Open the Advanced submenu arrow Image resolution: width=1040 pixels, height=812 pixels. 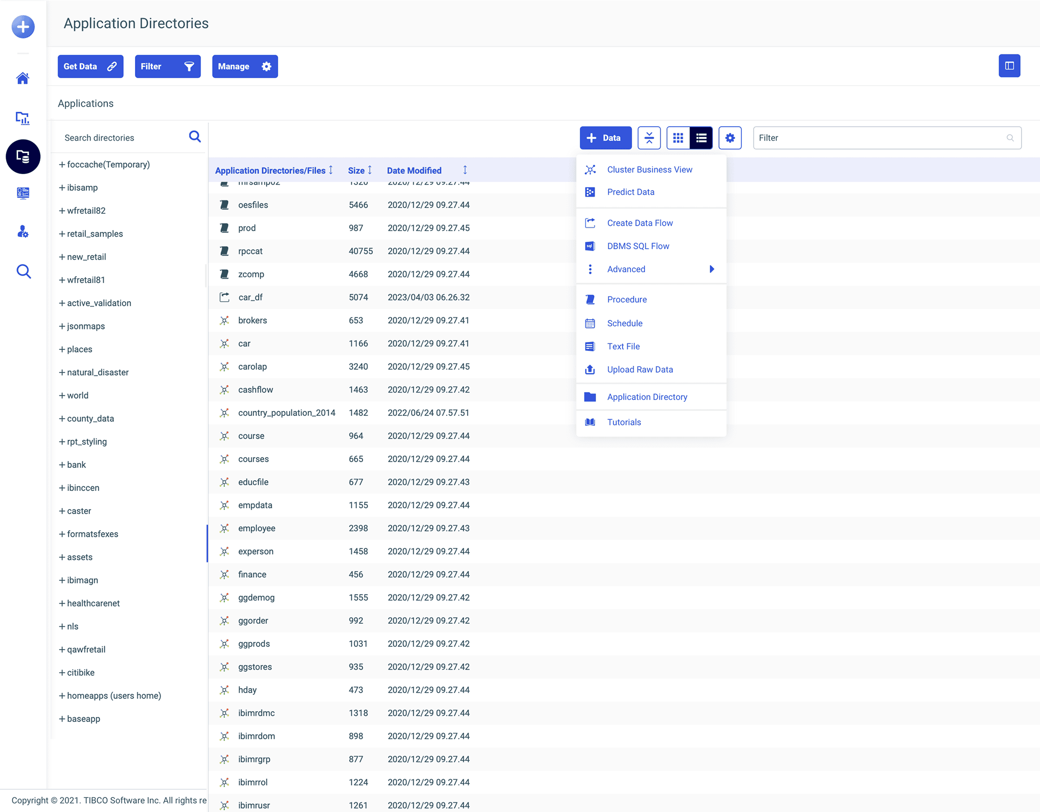(712, 269)
